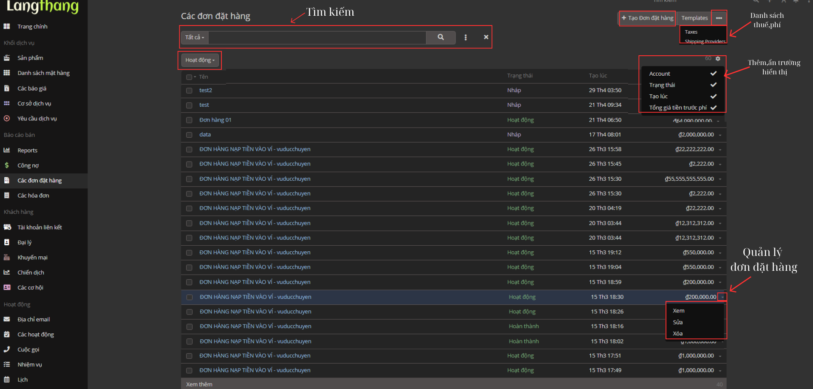This screenshot has height=389, width=813.
Task: Open Công nợ in the sidebar
Action: [x=28, y=165]
